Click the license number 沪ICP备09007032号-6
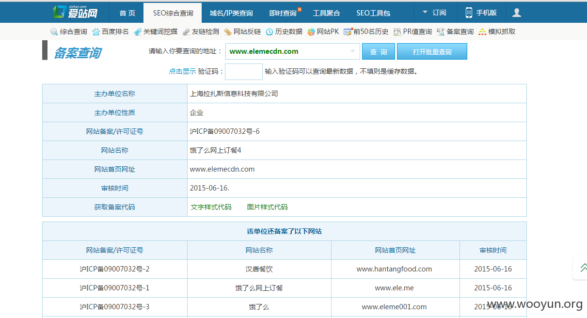This screenshot has height=318, width=587. (x=225, y=131)
